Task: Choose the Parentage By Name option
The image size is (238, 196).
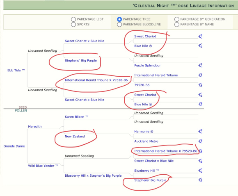Action: pyautogui.click(x=177, y=25)
